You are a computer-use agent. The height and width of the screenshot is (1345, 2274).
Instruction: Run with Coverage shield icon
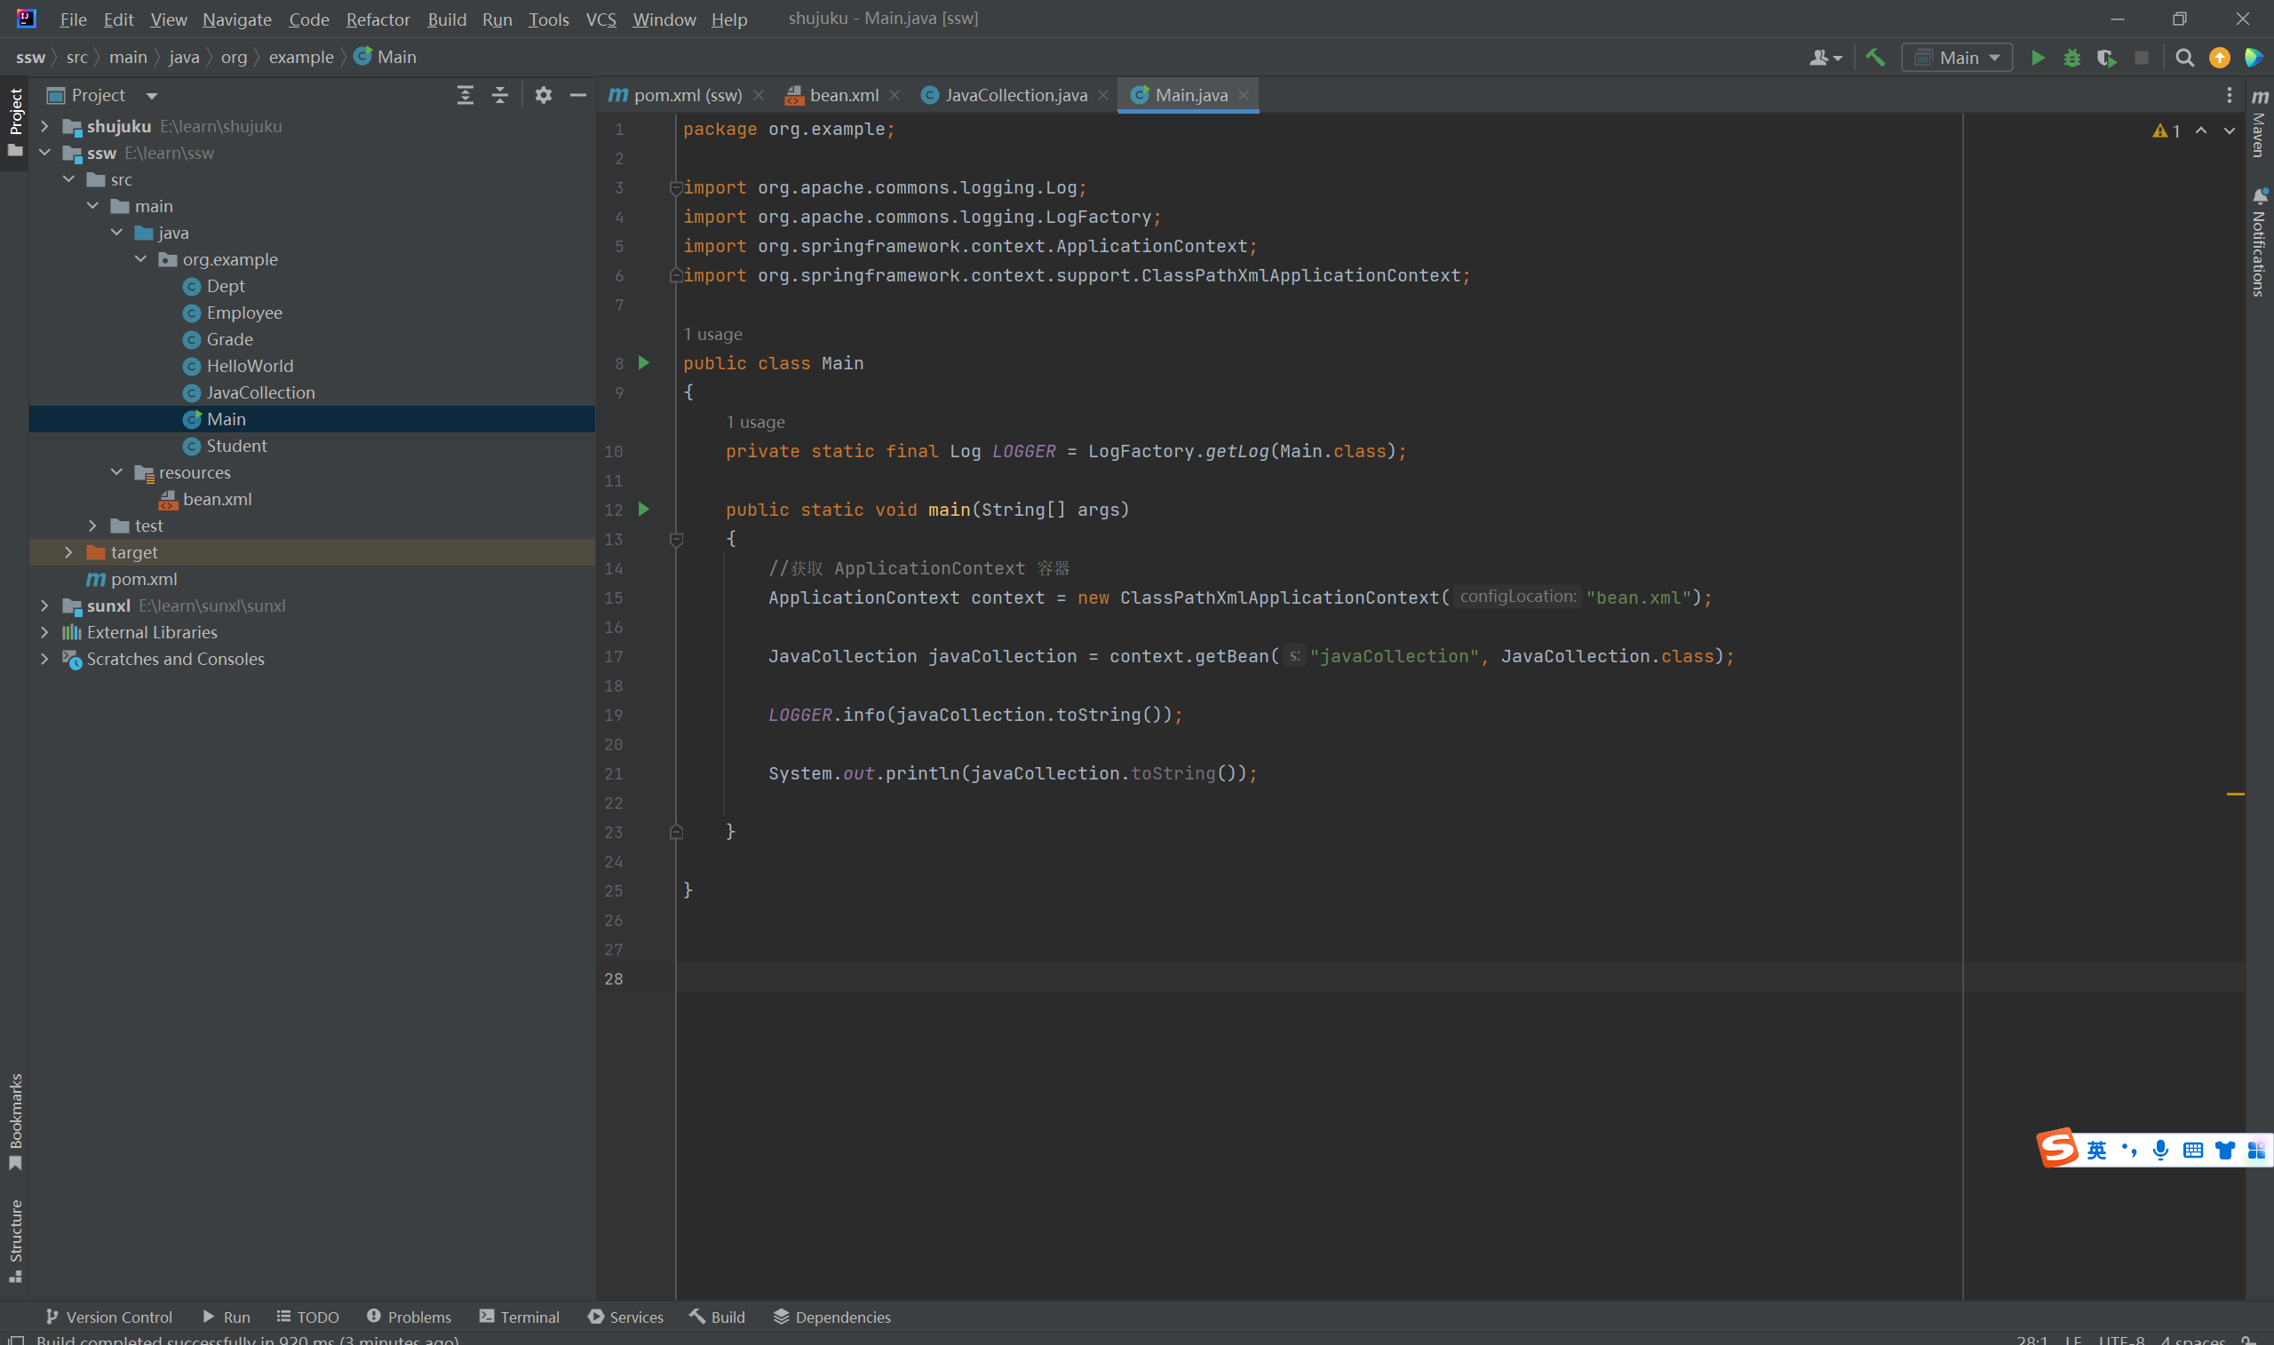pyautogui.click(x=2106, y=58)
